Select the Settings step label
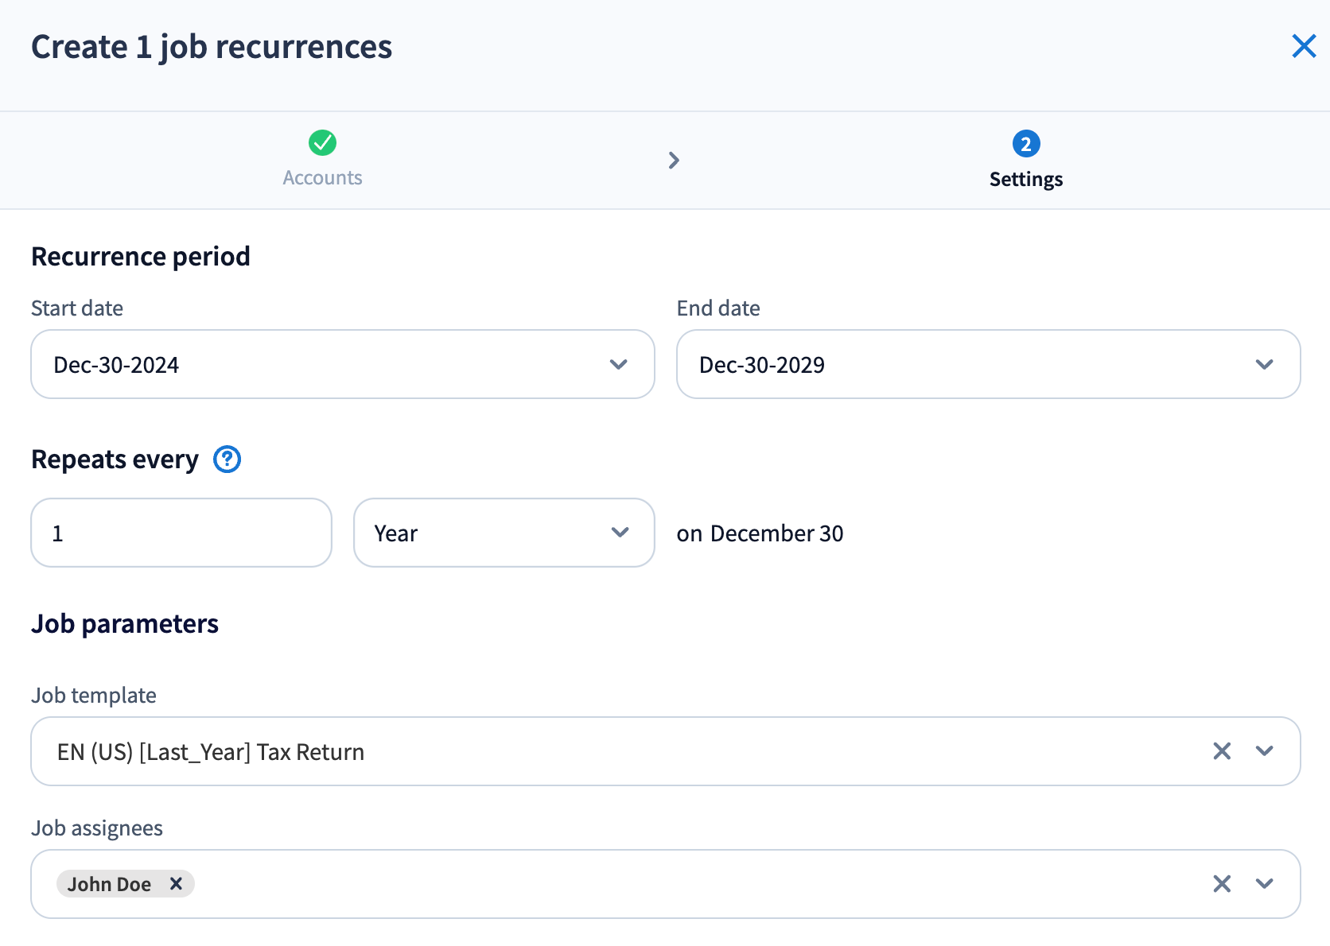 click(x=1025, y=180)
